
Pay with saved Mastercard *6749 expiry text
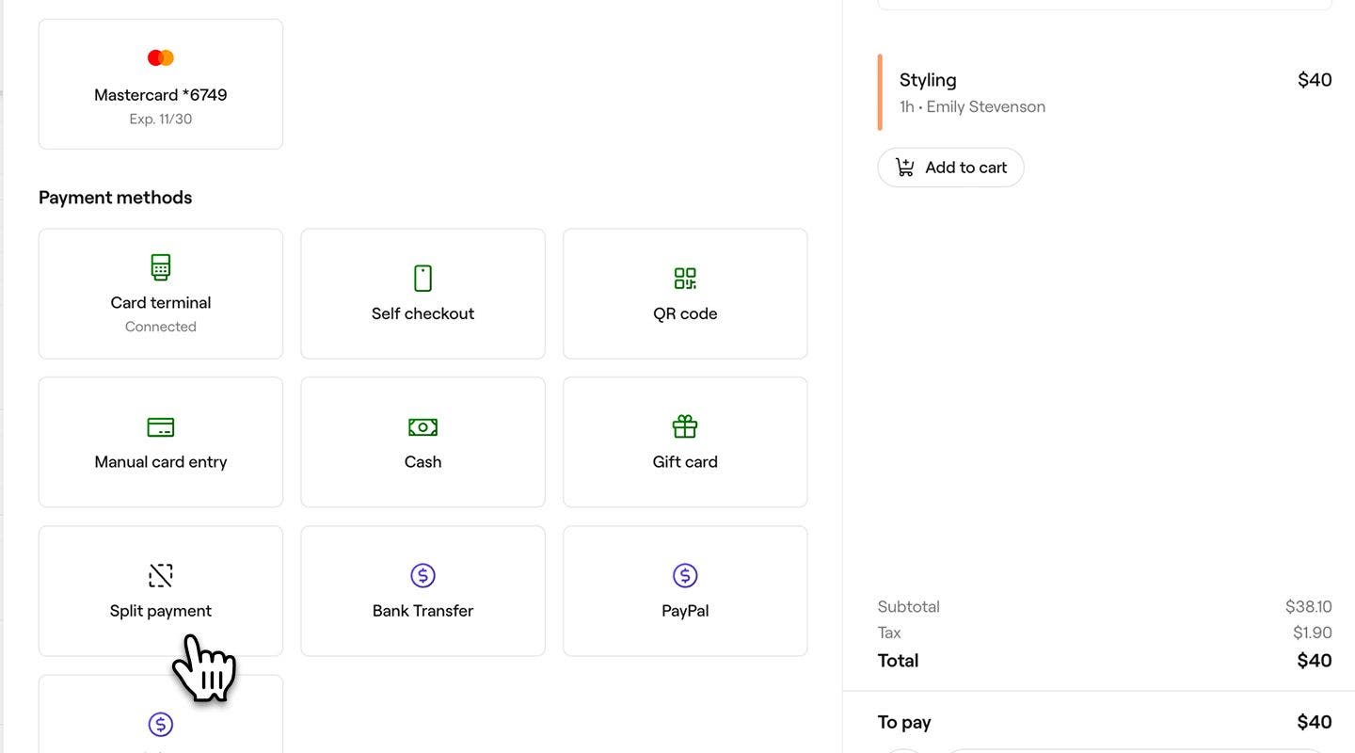[x=161, y=120]
